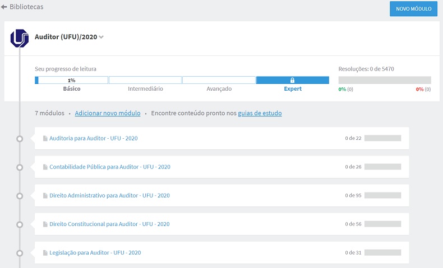Open Contabilidade Pública para Auditor module
Image resolution: width=443 pixels, height=268 pixels.
(110, 167)
